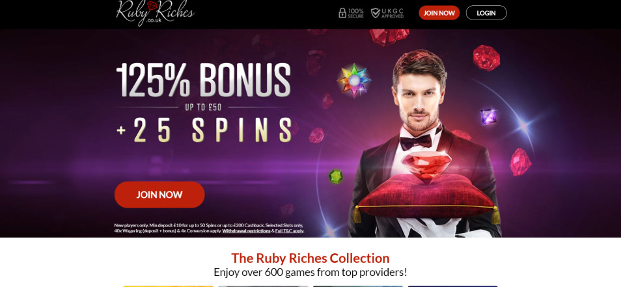
Task: Open the LOGIN button
Action: (x=486, y=12)
